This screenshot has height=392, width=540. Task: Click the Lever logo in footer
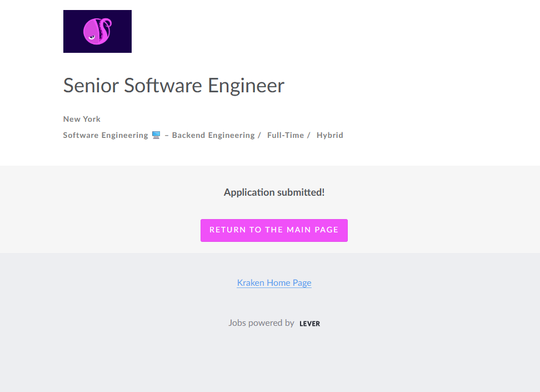[x=309, y=324]
